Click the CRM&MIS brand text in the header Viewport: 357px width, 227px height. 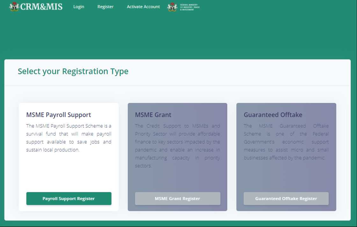click(42, 6)
